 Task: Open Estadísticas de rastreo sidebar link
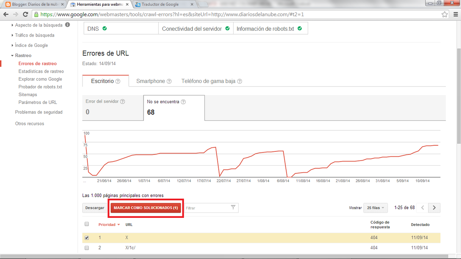(41, 71)
